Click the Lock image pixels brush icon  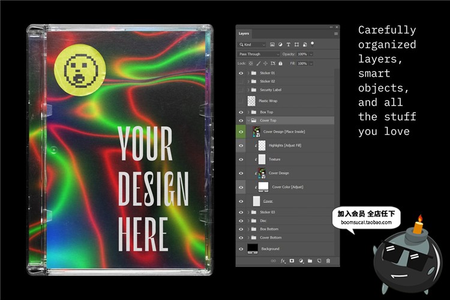coord(259,63)
